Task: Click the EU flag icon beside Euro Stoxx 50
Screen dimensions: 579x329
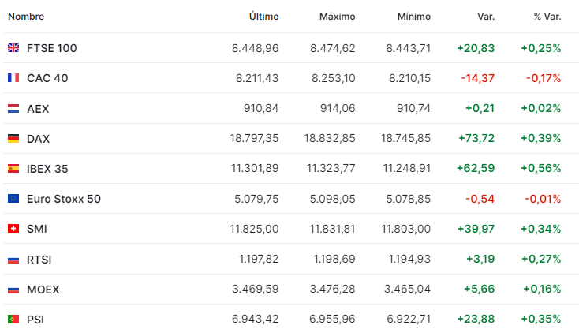Action: point(13,199)
